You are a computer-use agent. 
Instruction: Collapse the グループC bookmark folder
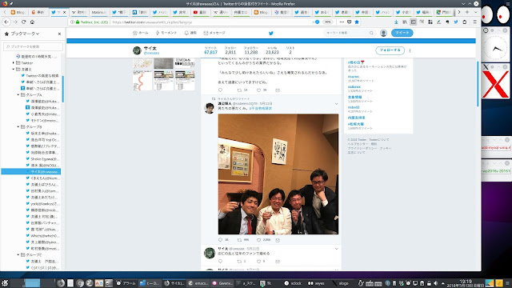click(x=18, y=254)
